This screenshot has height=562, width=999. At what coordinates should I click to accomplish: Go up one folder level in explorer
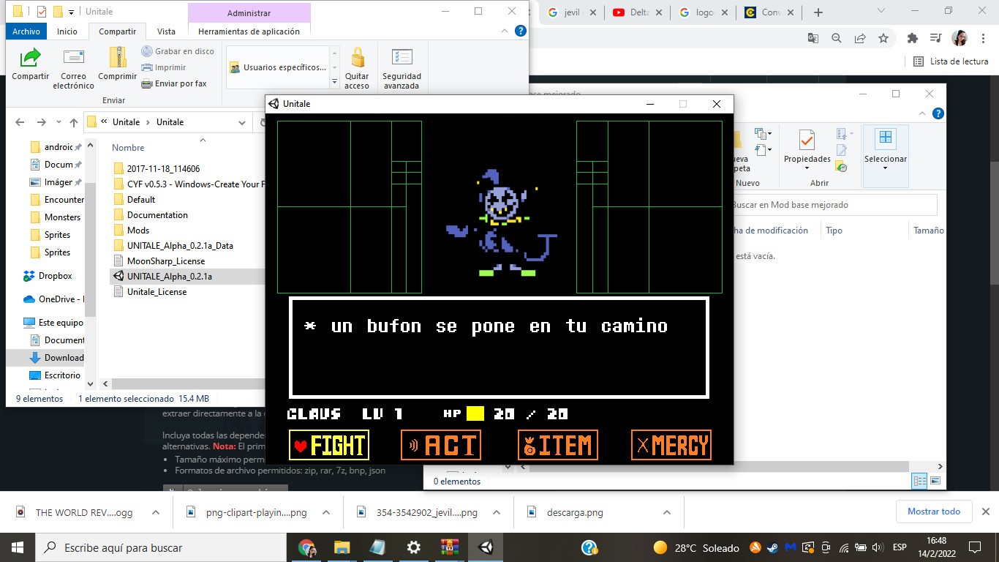(x=73, y=122)
